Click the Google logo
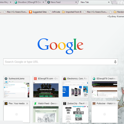 61,46
